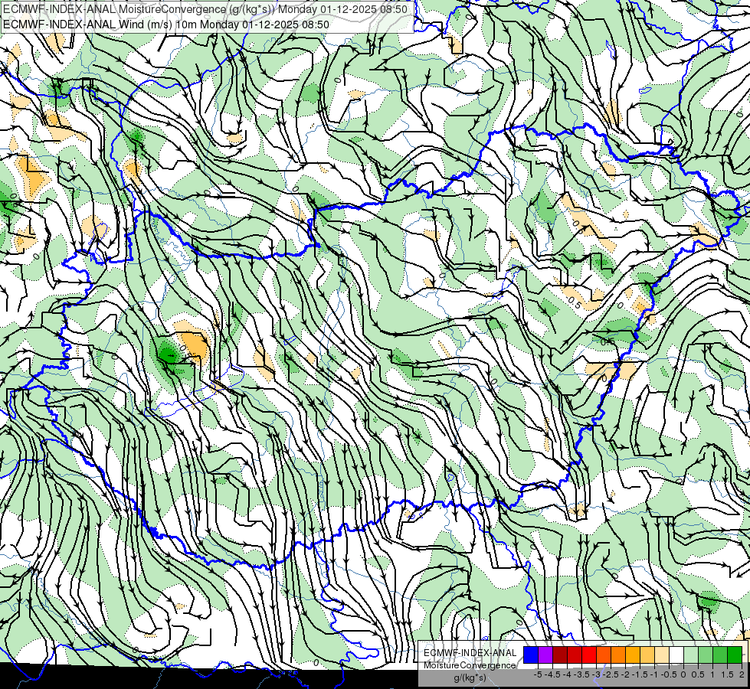This screenshot has width=750, height=689.
Task: Click the -1.5 tick label on the legend
Action: coord(640,674)
